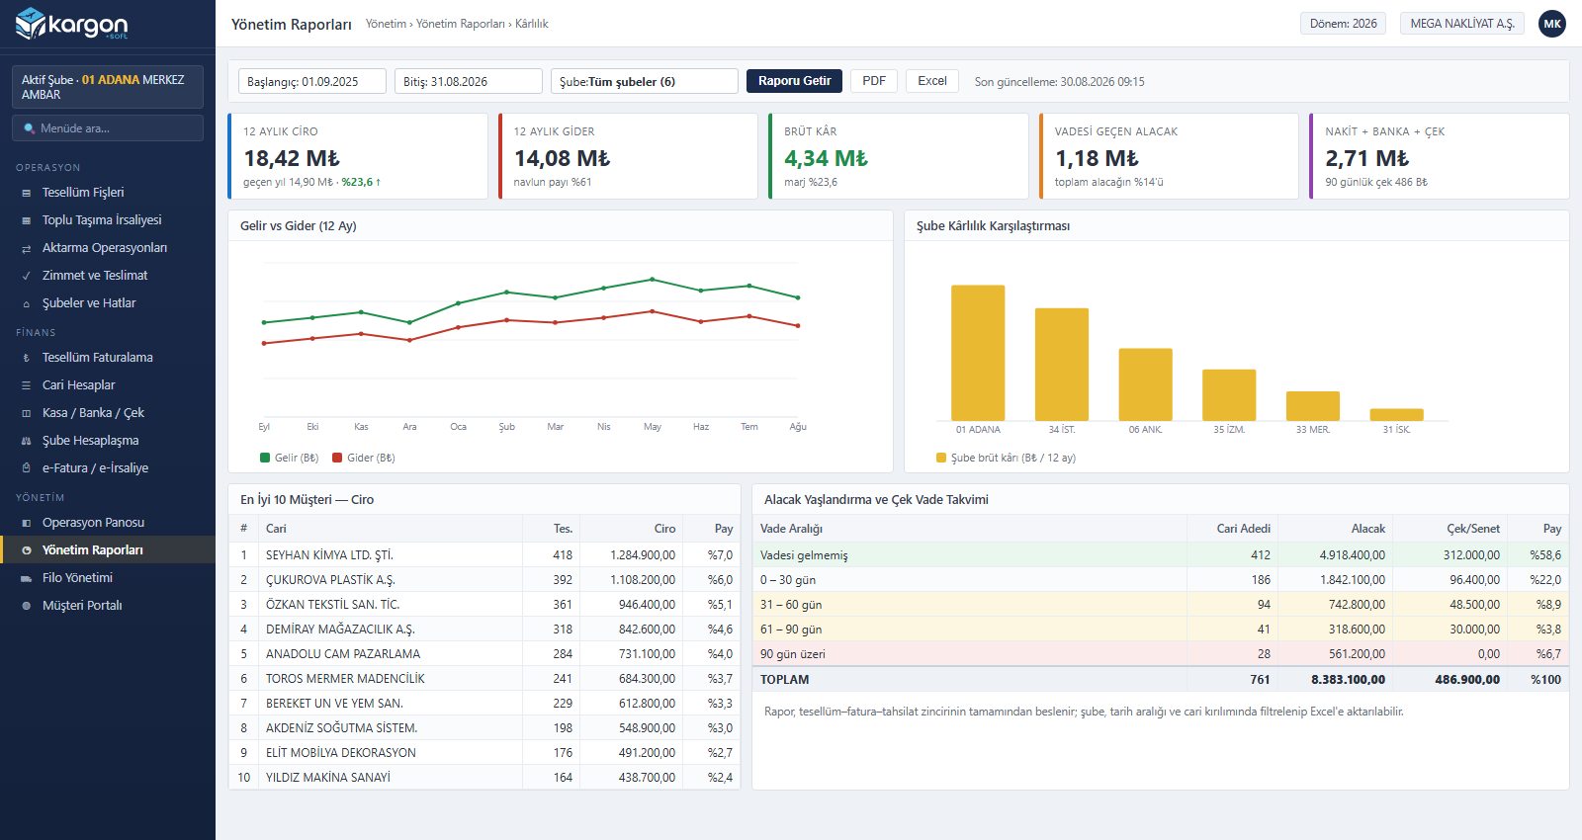Click the Menüde ara search box
The width and height of the screenshot is (1582, 840).
(x=108, y=128)
